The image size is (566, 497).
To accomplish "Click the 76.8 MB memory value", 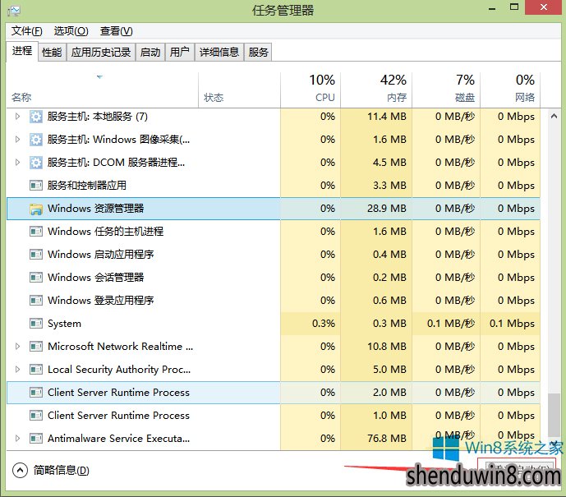I will [387, 439].
